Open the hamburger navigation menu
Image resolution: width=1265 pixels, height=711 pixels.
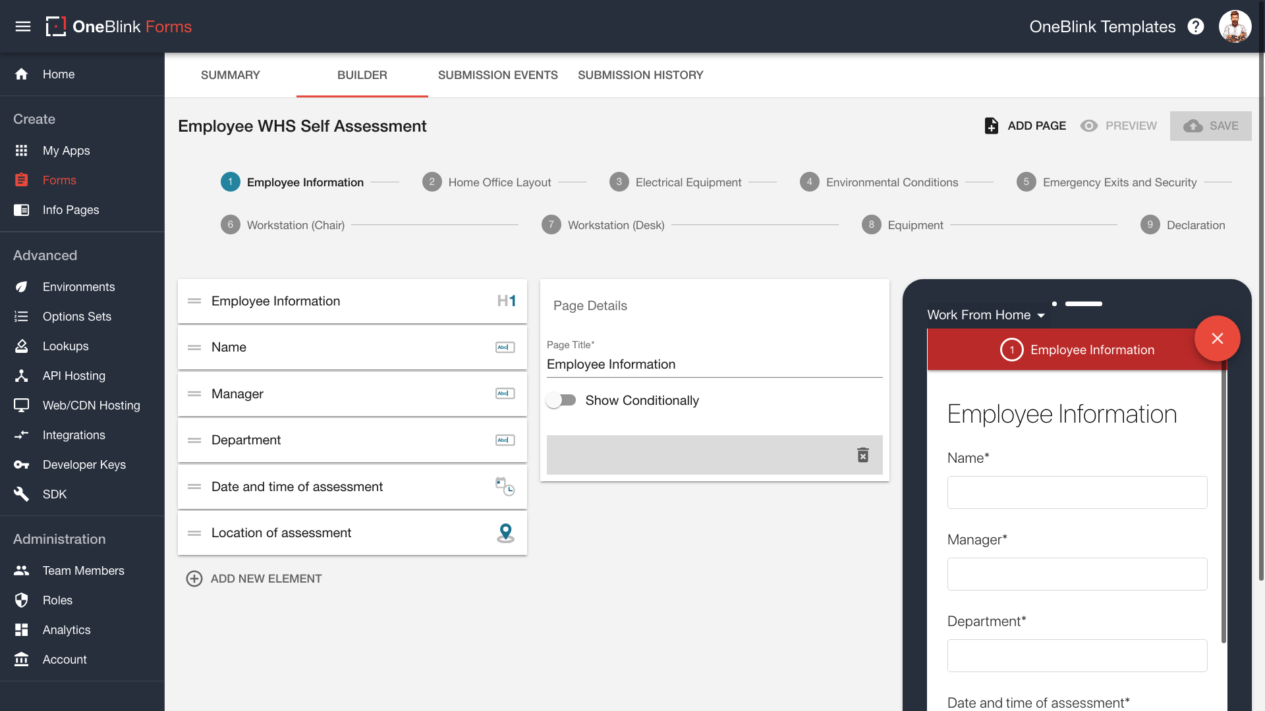pyautogui.click(x=23, y=26)
